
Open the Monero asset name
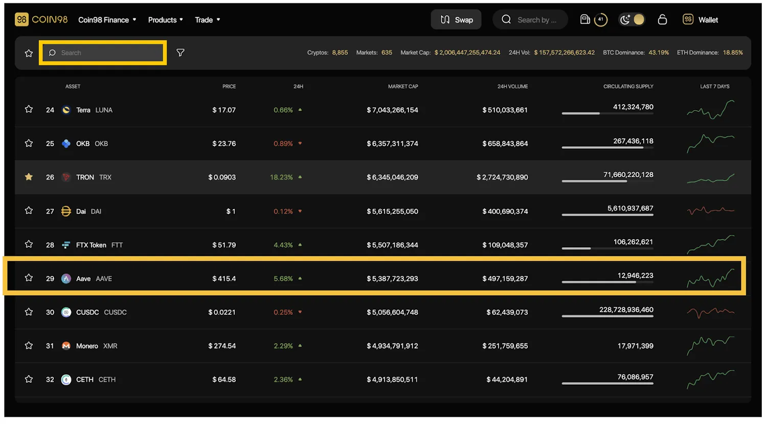[87, 346]
